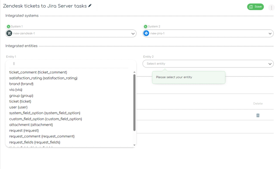Pick custom_field_option (custom_field_option) entity
275x169 pixels.
pyautogui.click(x=46, y=119)
